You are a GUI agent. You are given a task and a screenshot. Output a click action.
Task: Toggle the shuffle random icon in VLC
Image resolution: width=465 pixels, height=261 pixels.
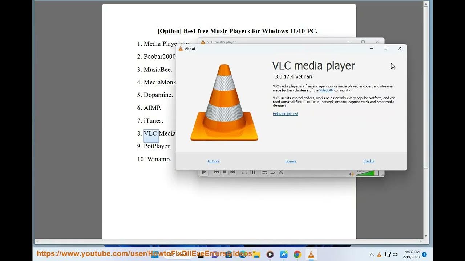click(x=281, y=172)
